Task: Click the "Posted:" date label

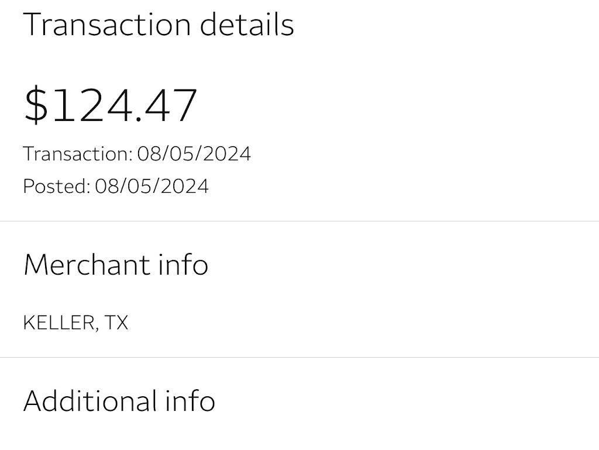Action: coord(57,186)
